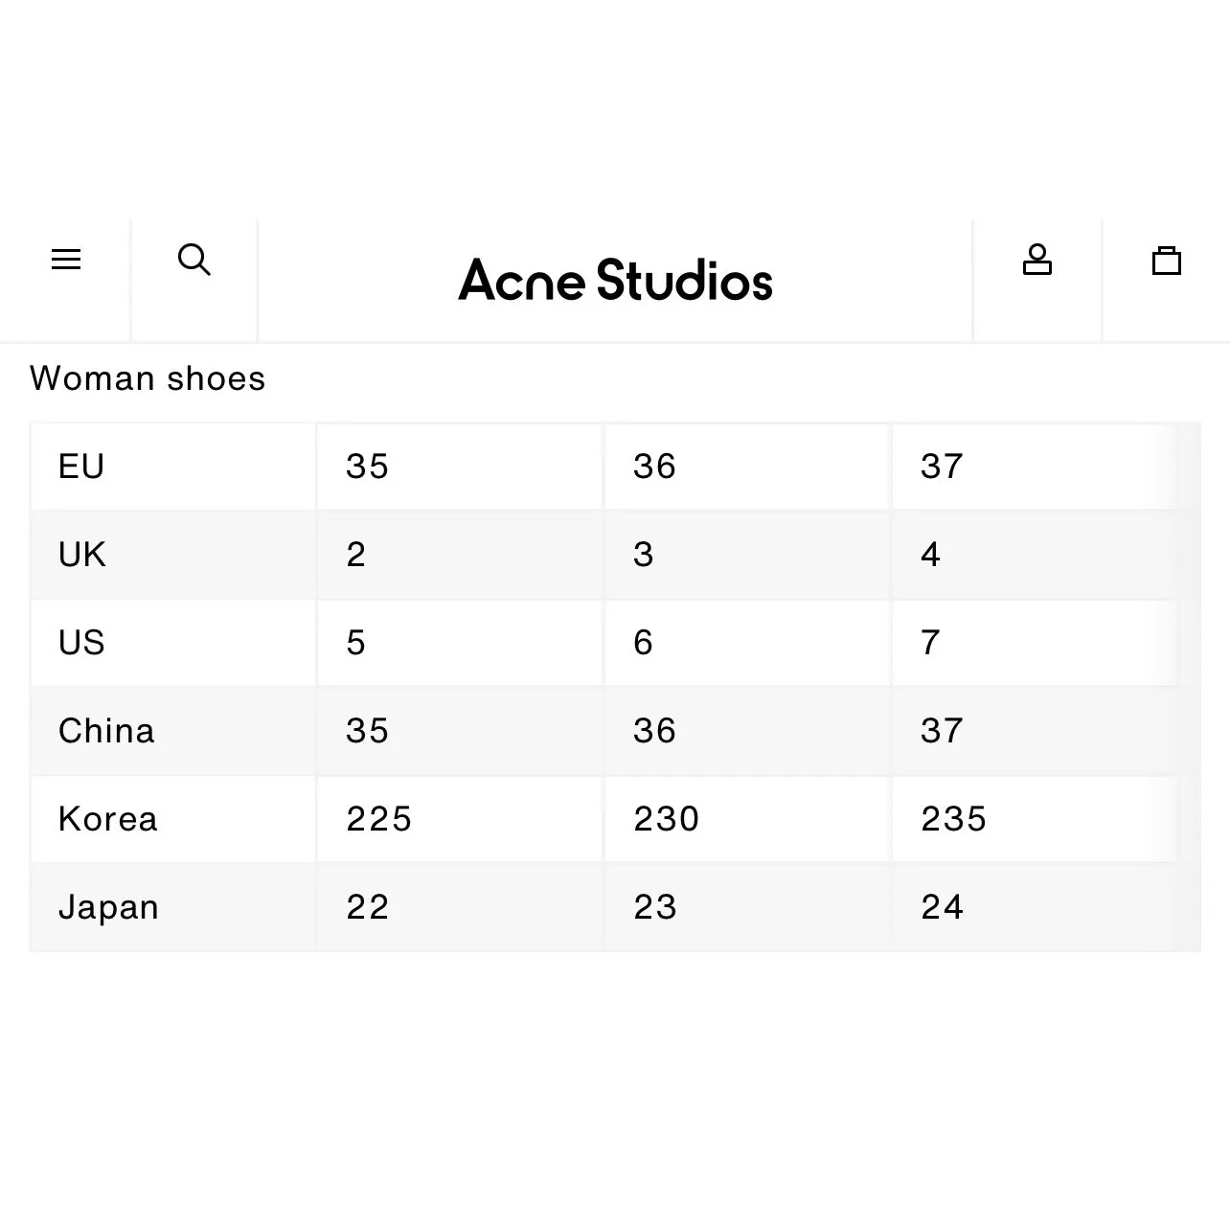1230x1230 pixels.
Task: Select the Japan row label
Action: [x=108, y=907]
